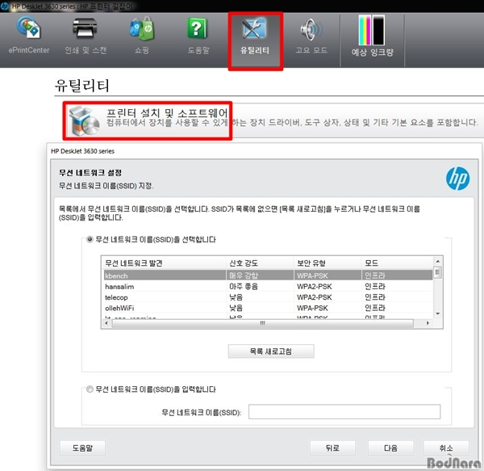Click the vertical scrollbar thumb of the network list
484x471 pixels.
click(x=437, y=272)
